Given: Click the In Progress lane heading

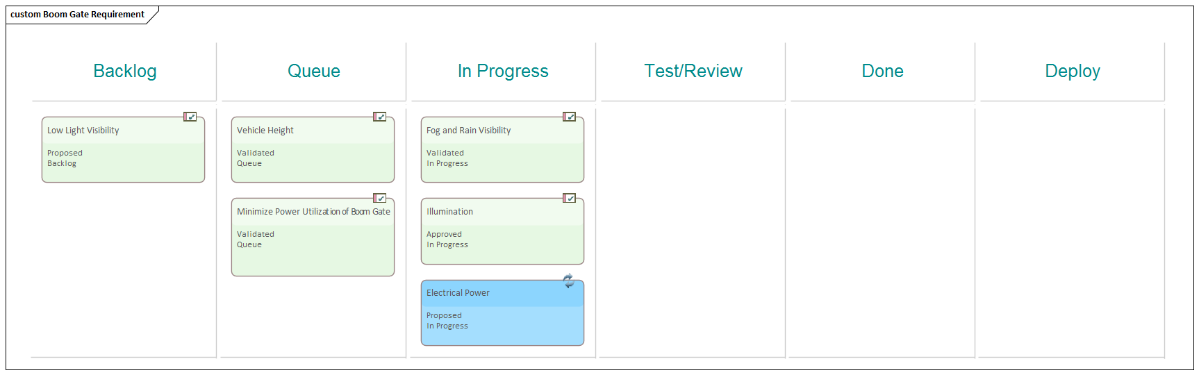Looking at the screenshot, I should click(503, 71).
